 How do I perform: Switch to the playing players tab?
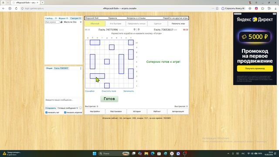coord(63,18)
